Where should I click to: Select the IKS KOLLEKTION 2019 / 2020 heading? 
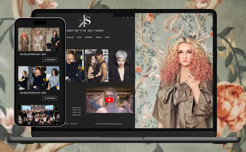click(x=33, y=93)
